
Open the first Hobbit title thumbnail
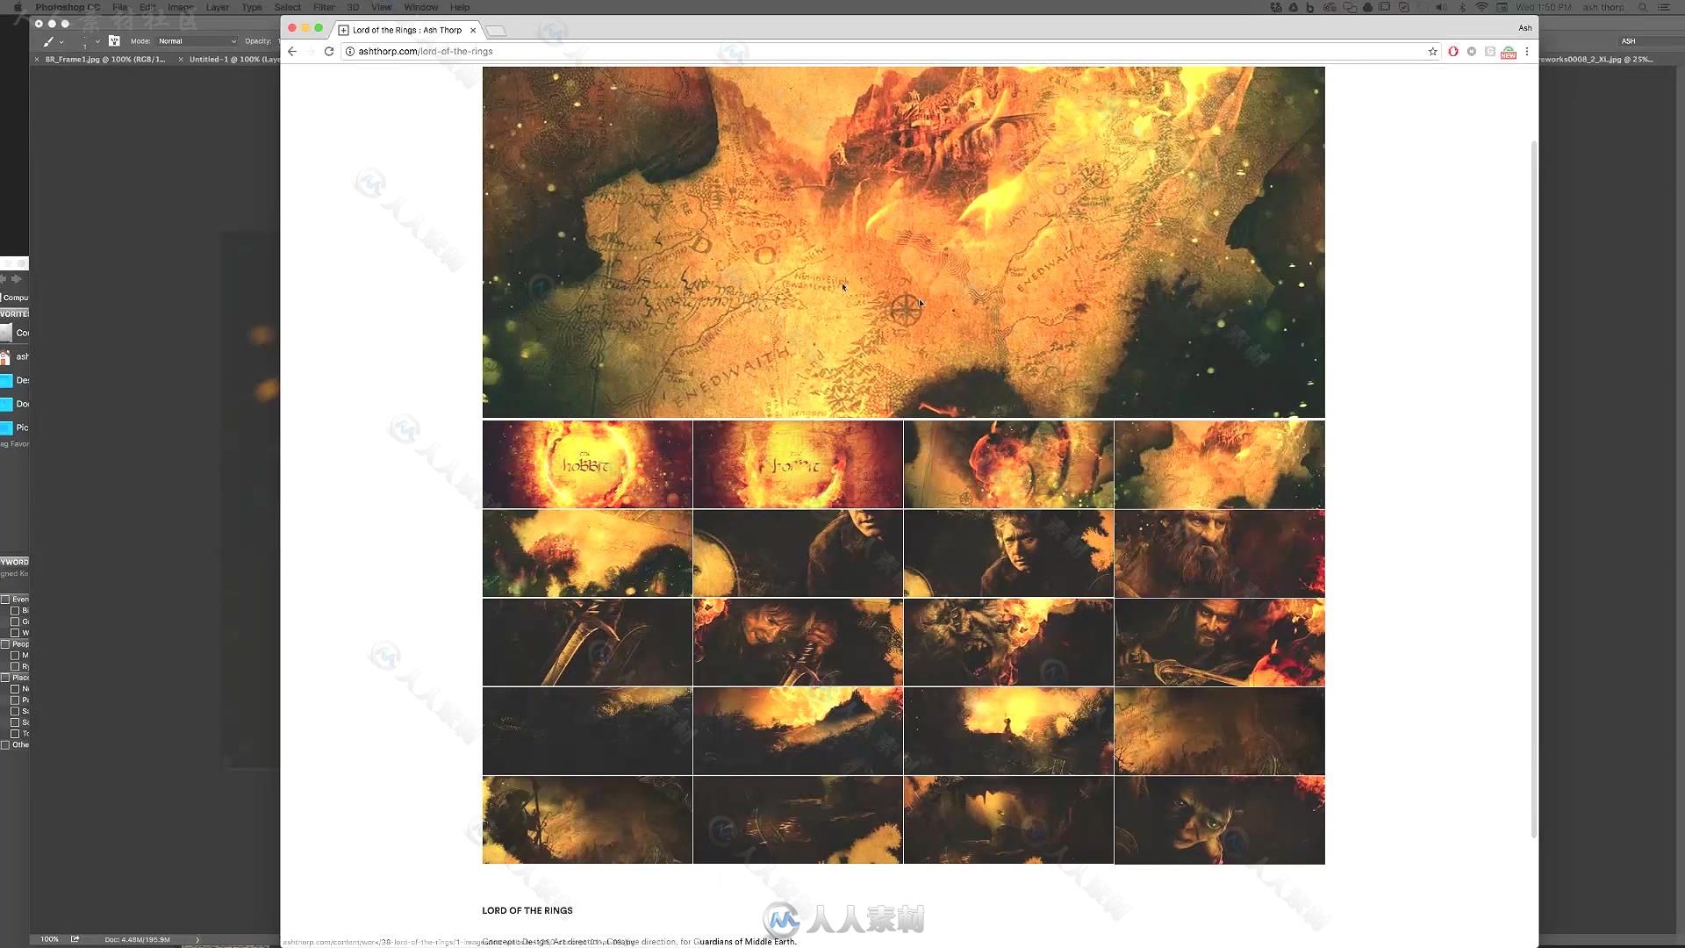point(587,464)
